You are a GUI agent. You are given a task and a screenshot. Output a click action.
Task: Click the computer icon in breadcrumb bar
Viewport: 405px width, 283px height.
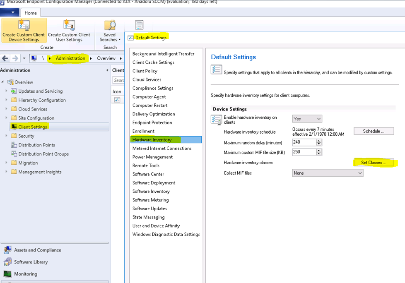(x=34, y=58)
